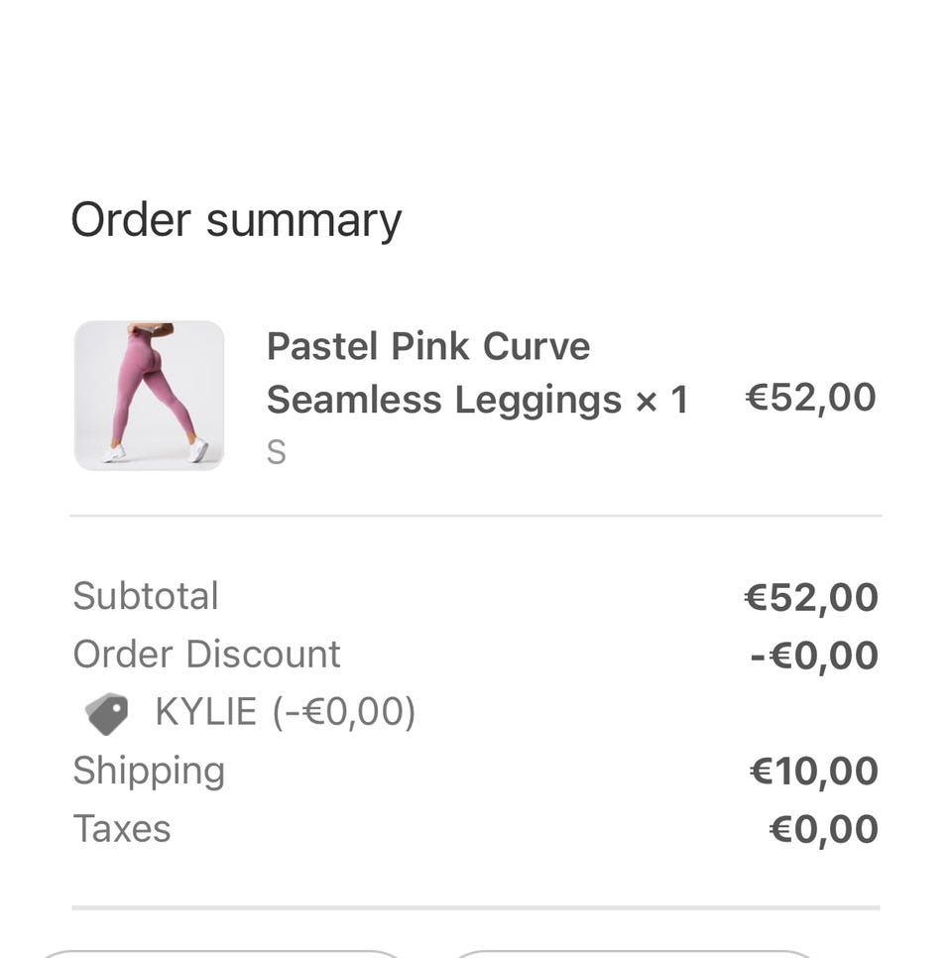Viewport: 952px width, 958px height.
Task: Click the discount tag icon beside KYLIE
Action: pyautogui.click(x=107, y=713)
